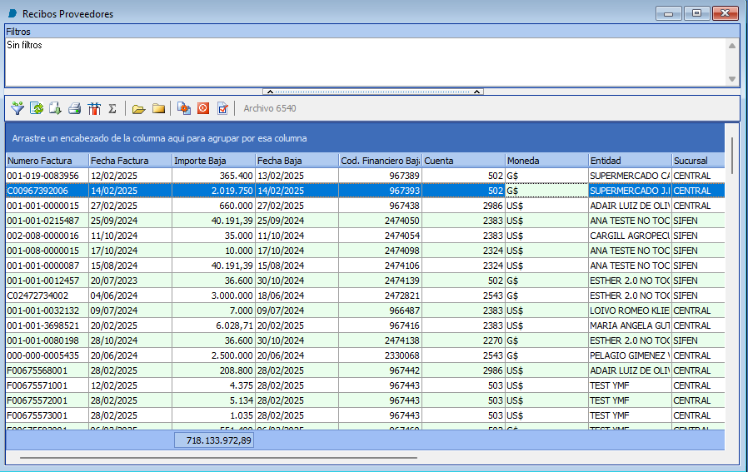
Task: Click the horizontal scrollbar at bottom
Action: [218, 458]
